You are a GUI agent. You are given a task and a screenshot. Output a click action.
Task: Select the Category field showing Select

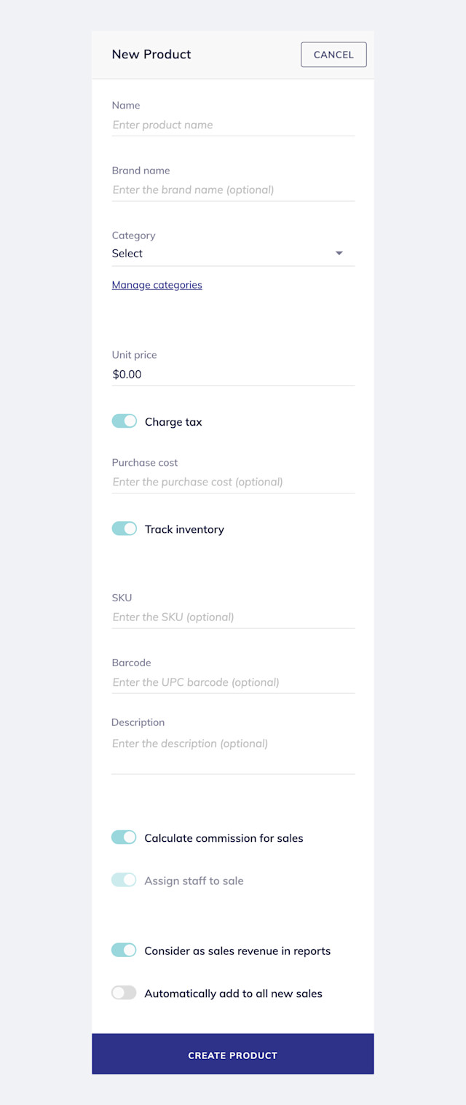click(x=233, y=254)
